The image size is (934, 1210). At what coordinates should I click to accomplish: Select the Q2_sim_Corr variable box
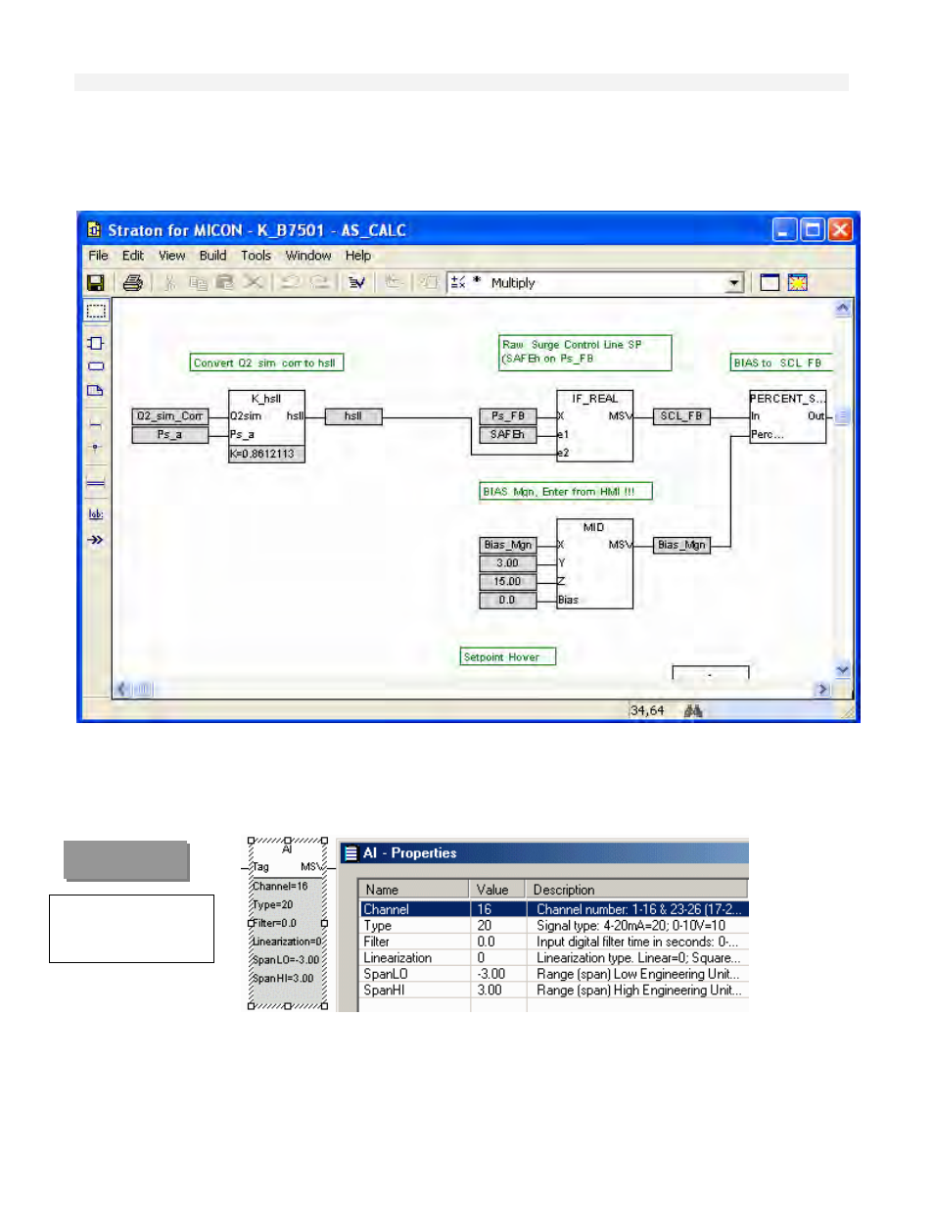click(x=170, y=416)
